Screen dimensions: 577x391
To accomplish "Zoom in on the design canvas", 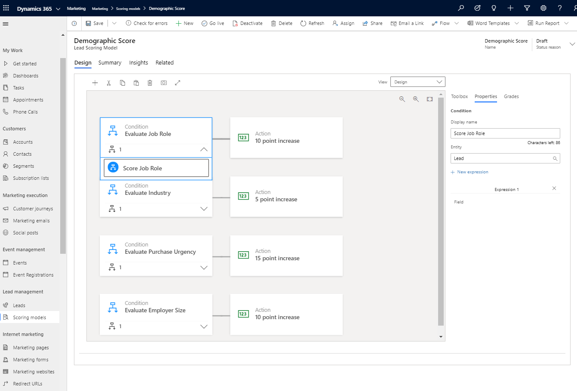I will (x=416, y=99).
